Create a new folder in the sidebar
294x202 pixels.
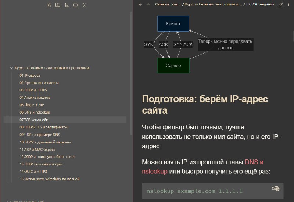tap(58, 5)
